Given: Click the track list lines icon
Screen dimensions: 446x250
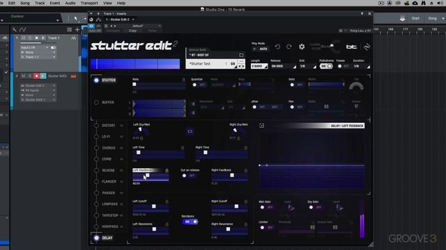Looking at the screenshot, I should (69, 29).
